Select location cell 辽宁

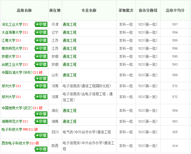pyautogui.click(x=55, y=32)
